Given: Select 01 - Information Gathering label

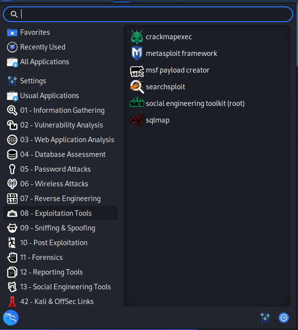Looking at the screenshot, I should tap(62, 110).
